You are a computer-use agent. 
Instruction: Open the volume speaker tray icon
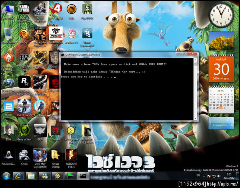point(219,176)
